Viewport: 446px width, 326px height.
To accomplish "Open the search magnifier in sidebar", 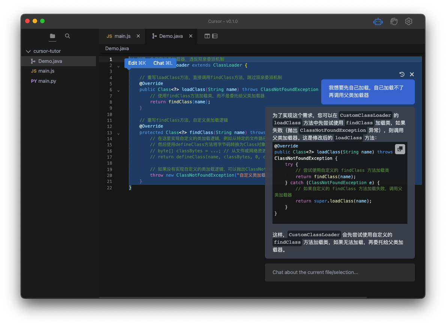I will [x=67, y=36].
